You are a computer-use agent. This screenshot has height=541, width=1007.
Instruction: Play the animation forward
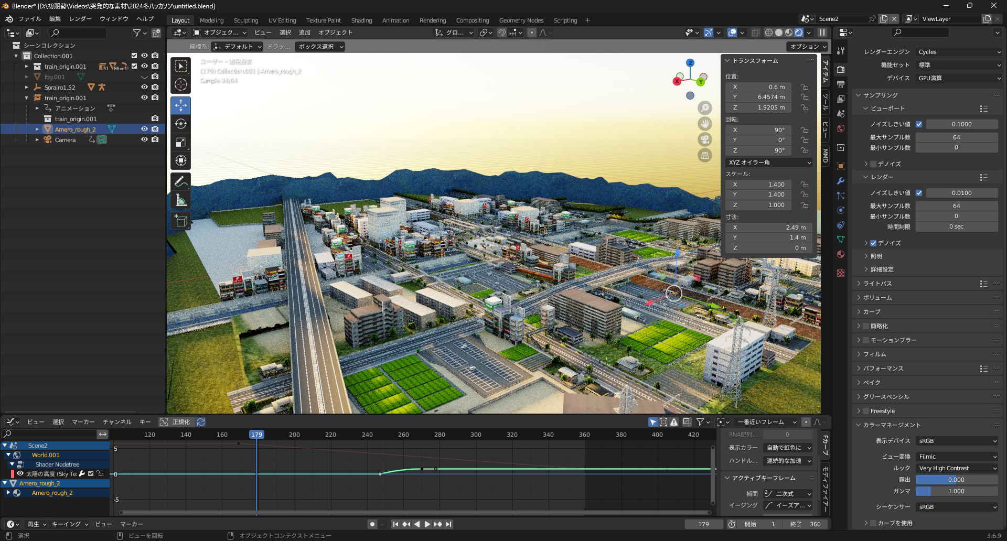coord(427,524)
